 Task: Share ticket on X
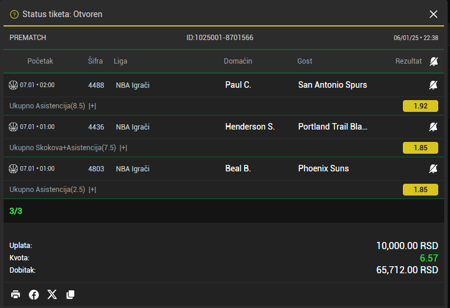click(x=52, y=294)
